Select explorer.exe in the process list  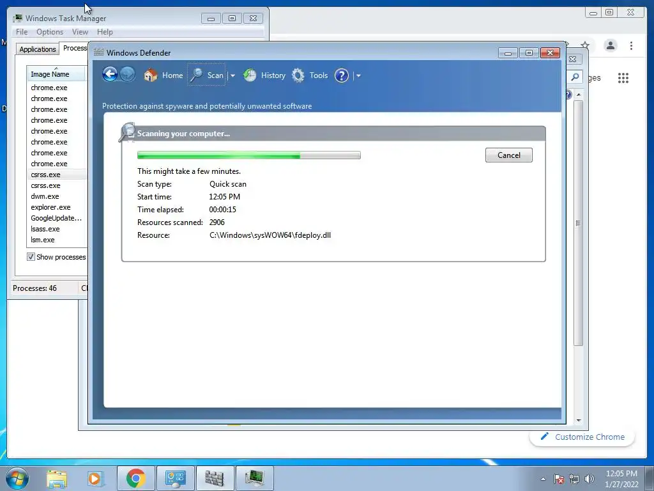coord(57,207)
